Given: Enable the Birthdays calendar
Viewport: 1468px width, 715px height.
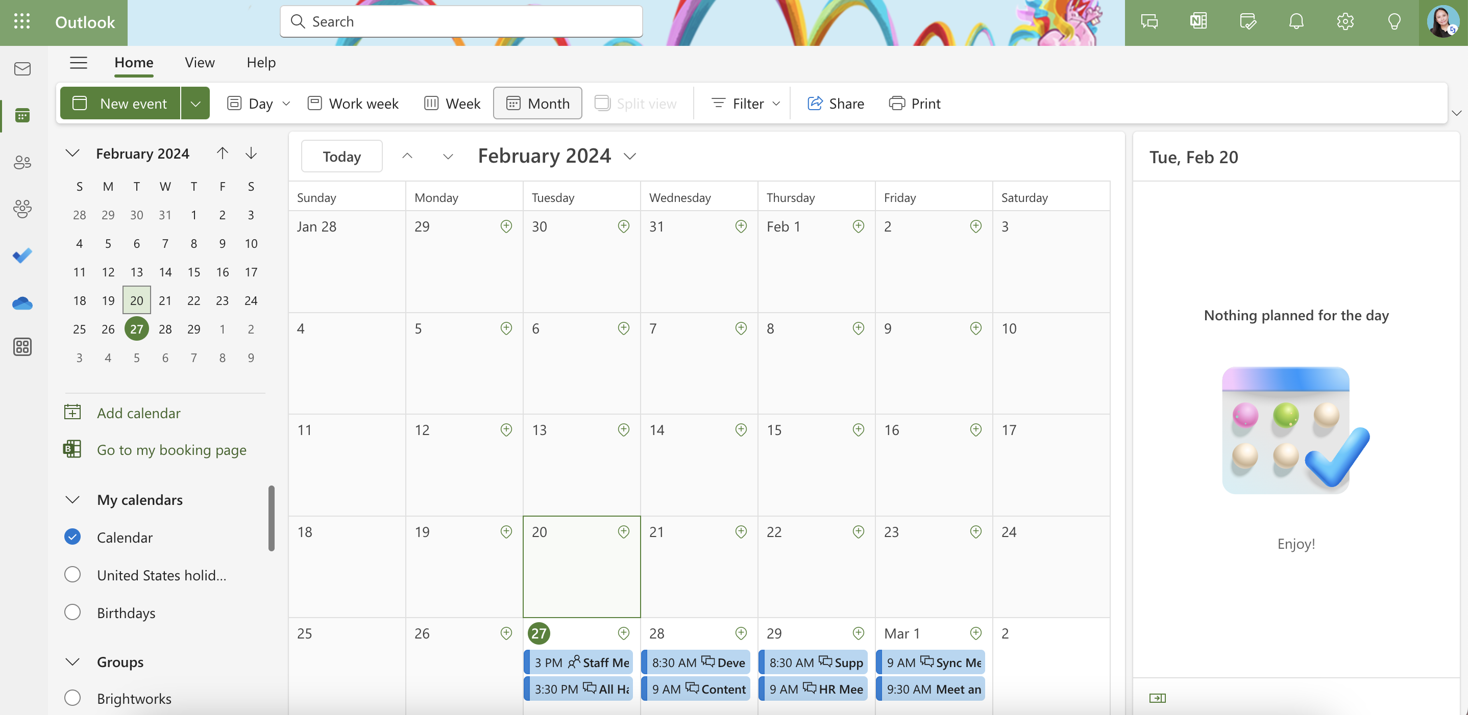Looking at the screenshot, I should 72,612.
